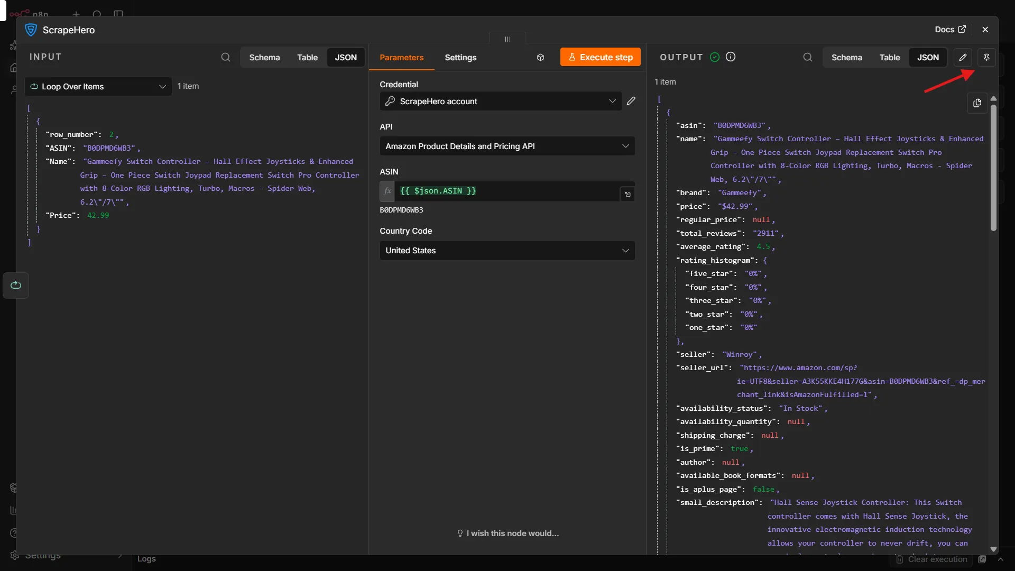Select output JSON view
The image size is (1015, 571).
coord(928,58)
